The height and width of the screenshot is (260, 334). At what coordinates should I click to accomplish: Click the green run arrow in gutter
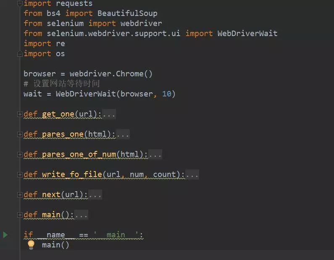tap(5, 235)
